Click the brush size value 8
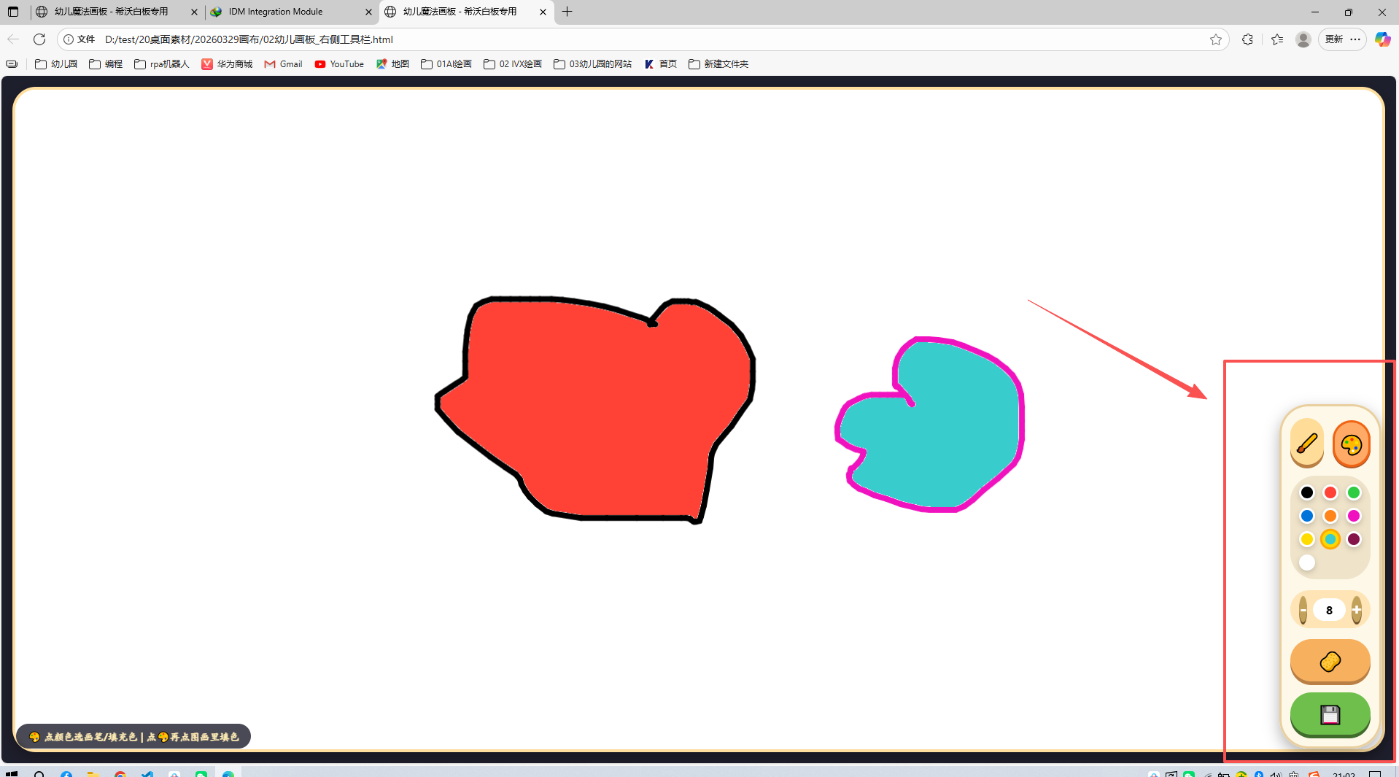 (x=1329, y=610)
